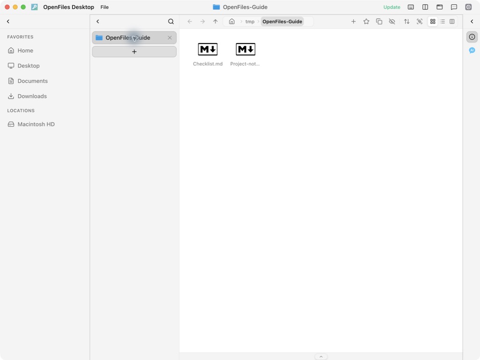This screenshot has height=360, width=480.
Task: Open the sort order arrows icon
Action: point(406,22)
